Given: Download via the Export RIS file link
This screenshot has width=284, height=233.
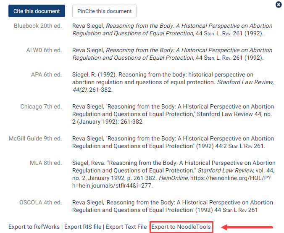Looking at the screenshot, I should [83, 227].
